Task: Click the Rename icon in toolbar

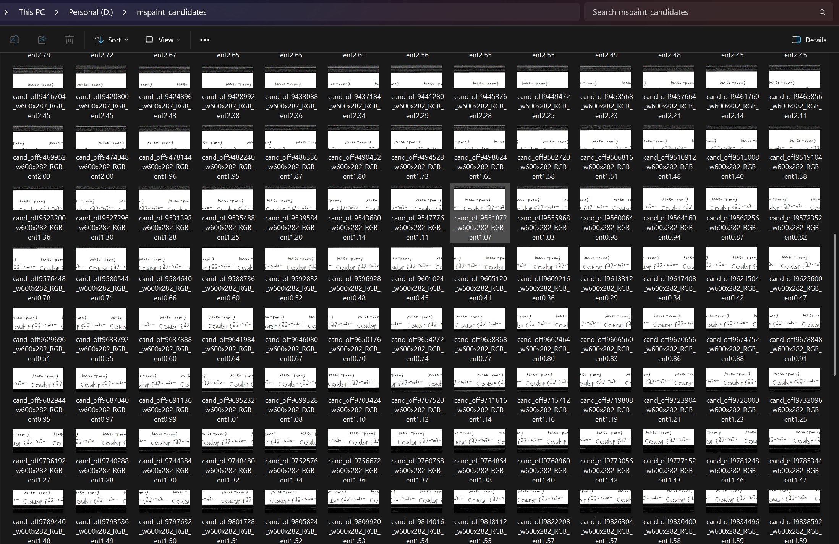Action: click(15, 40)
